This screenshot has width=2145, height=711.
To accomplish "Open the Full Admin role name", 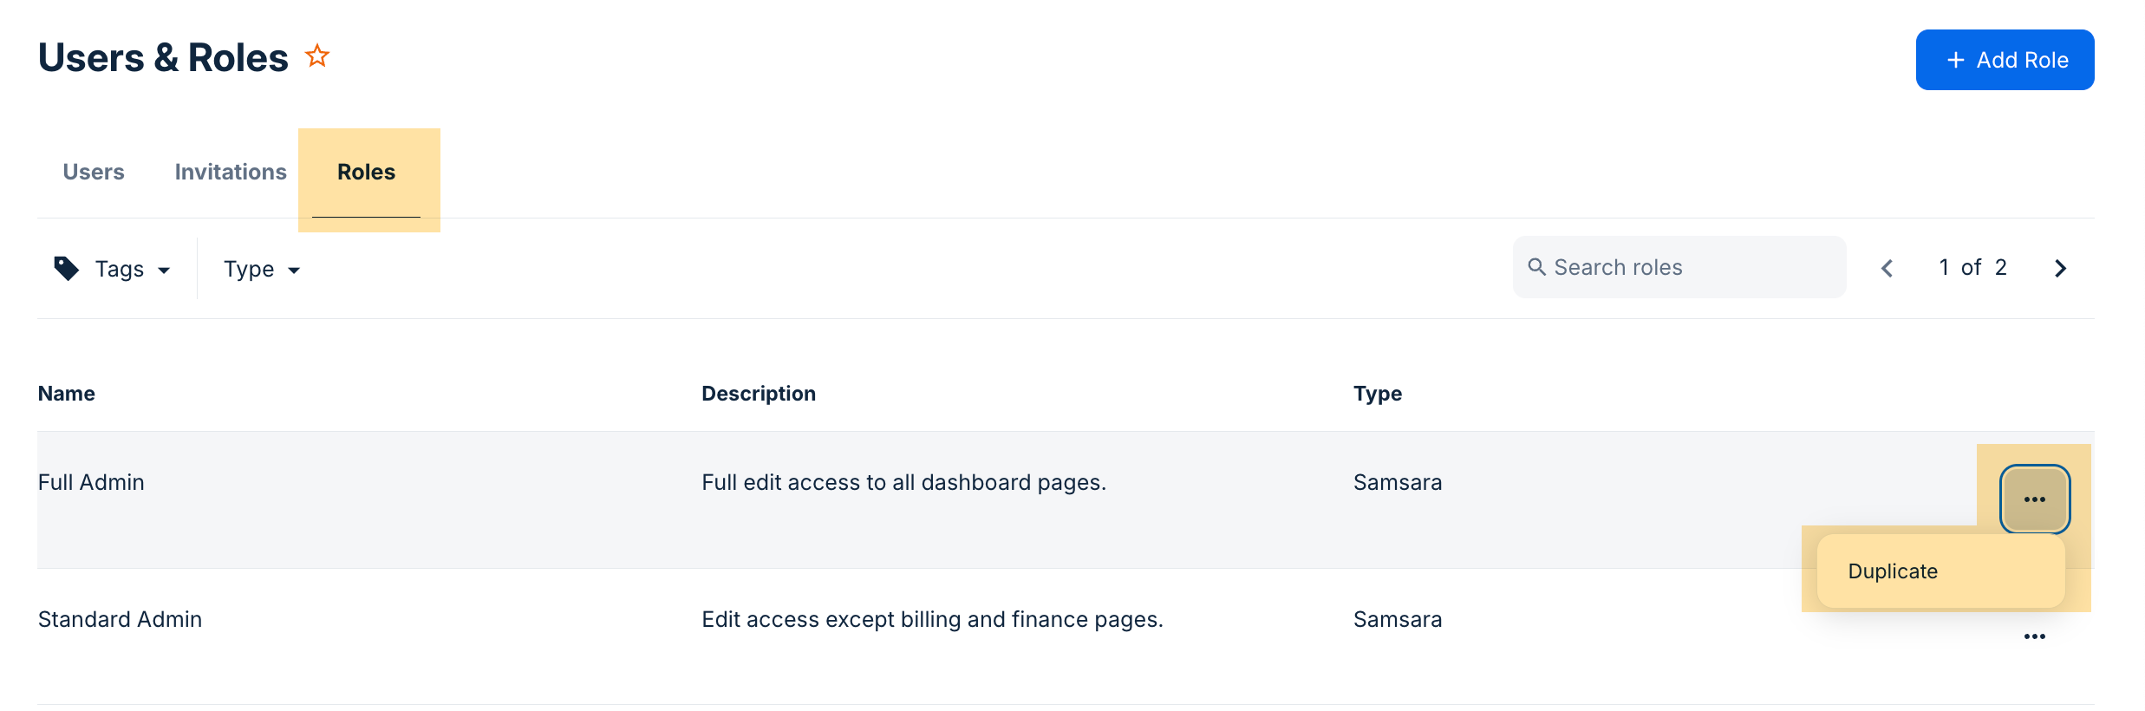I will pyautogui.click(x=91, y=482).
